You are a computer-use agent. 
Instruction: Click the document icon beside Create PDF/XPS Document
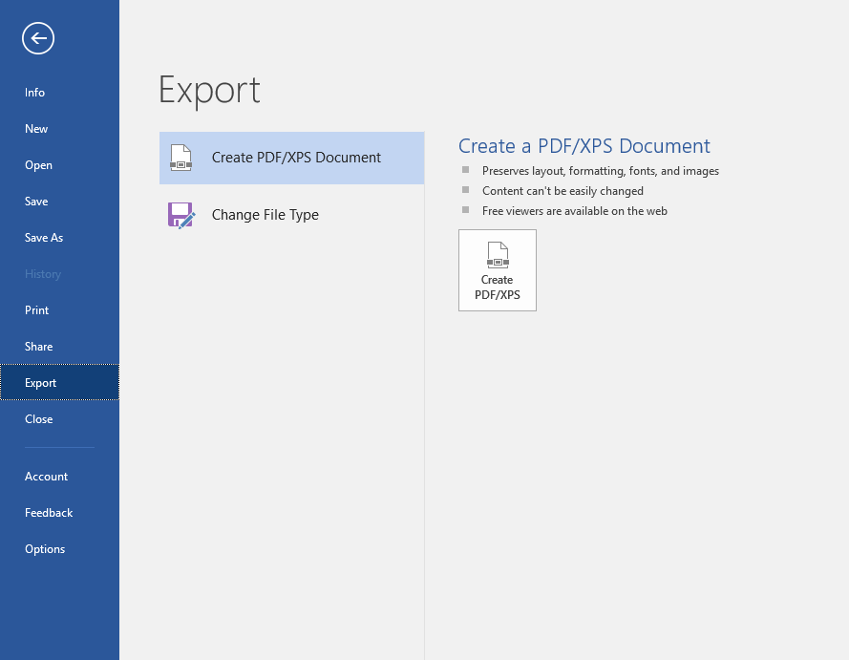tap(180, 157)
